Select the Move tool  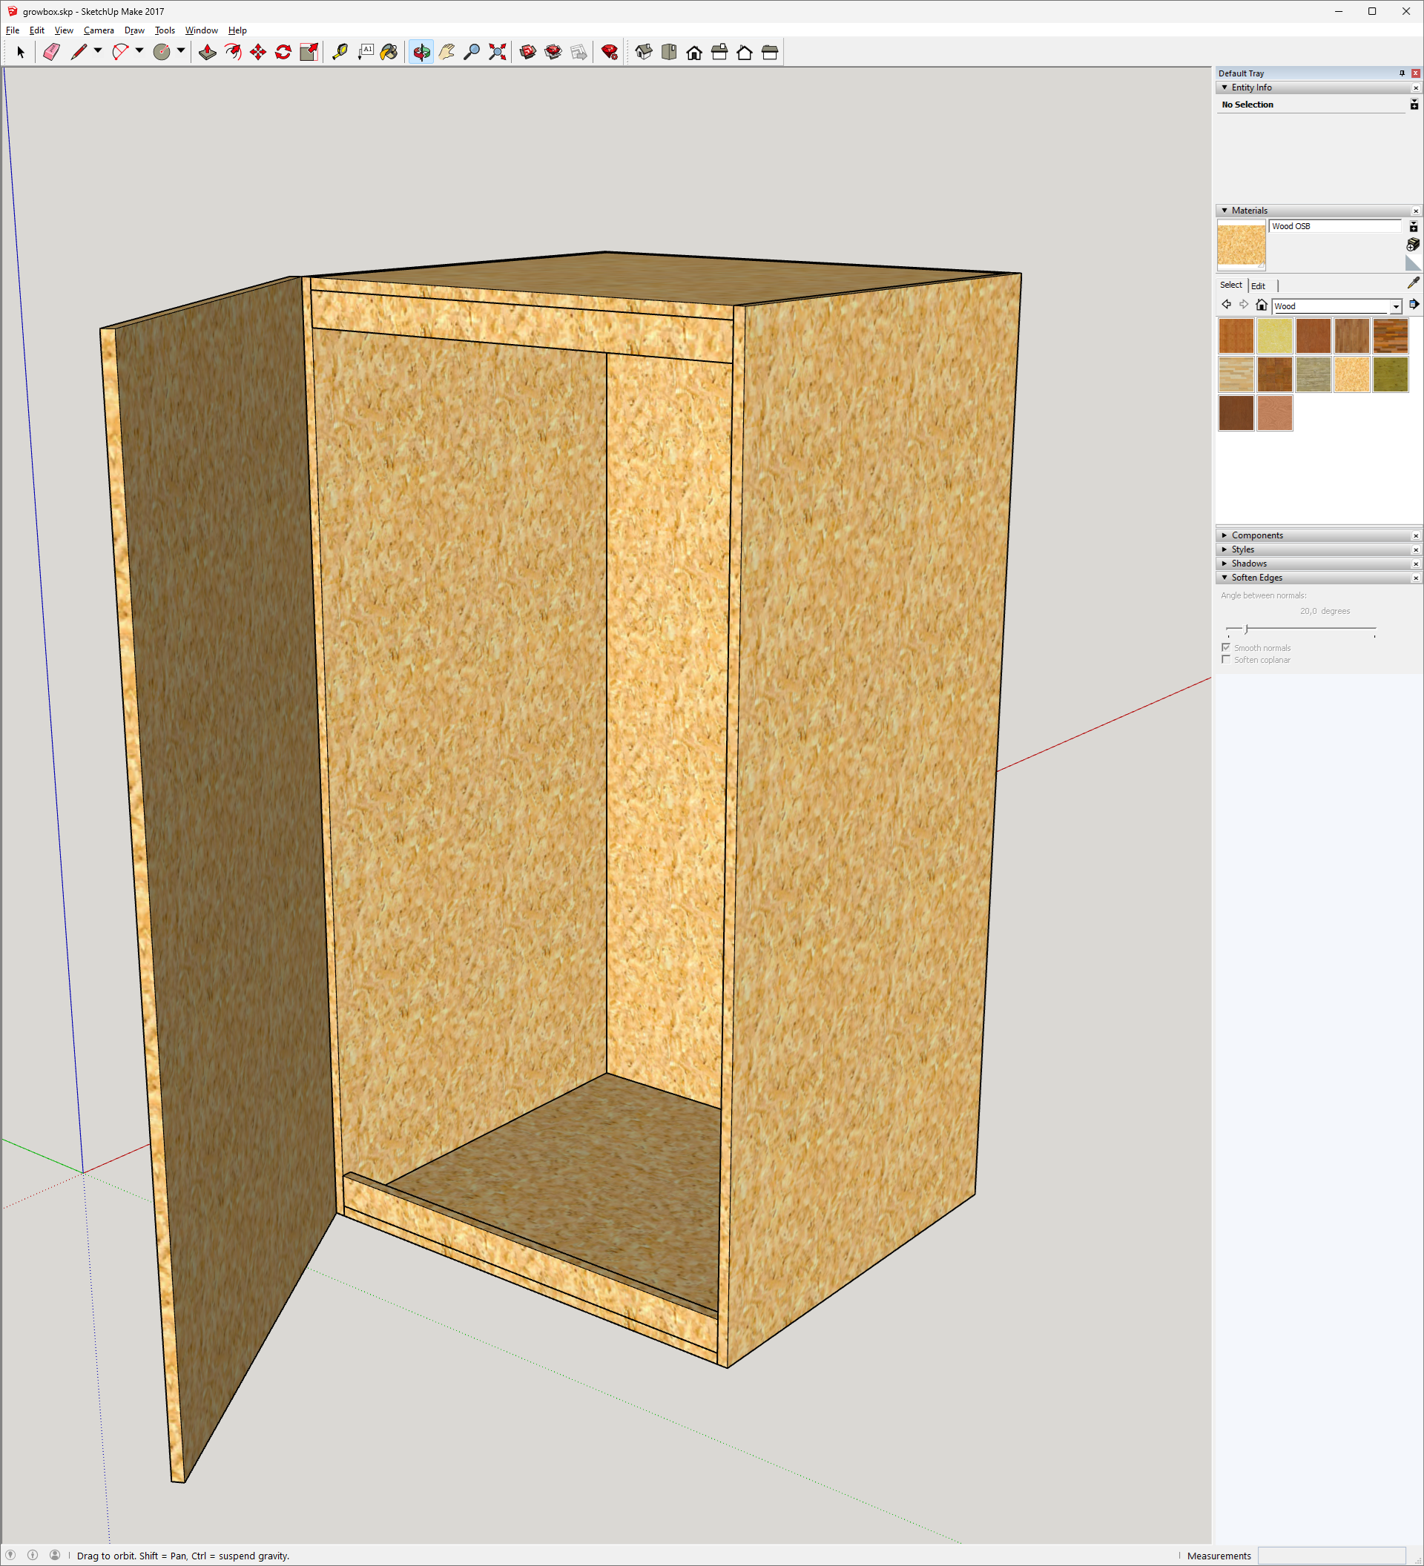(x=258, y=52)
